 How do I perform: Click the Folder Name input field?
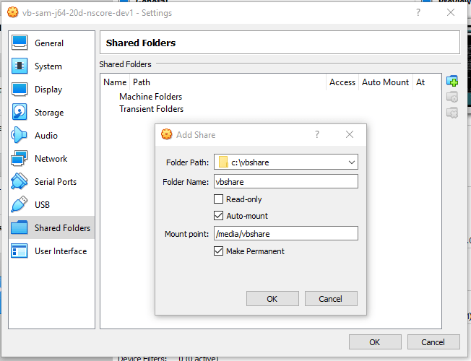(285, 181)
